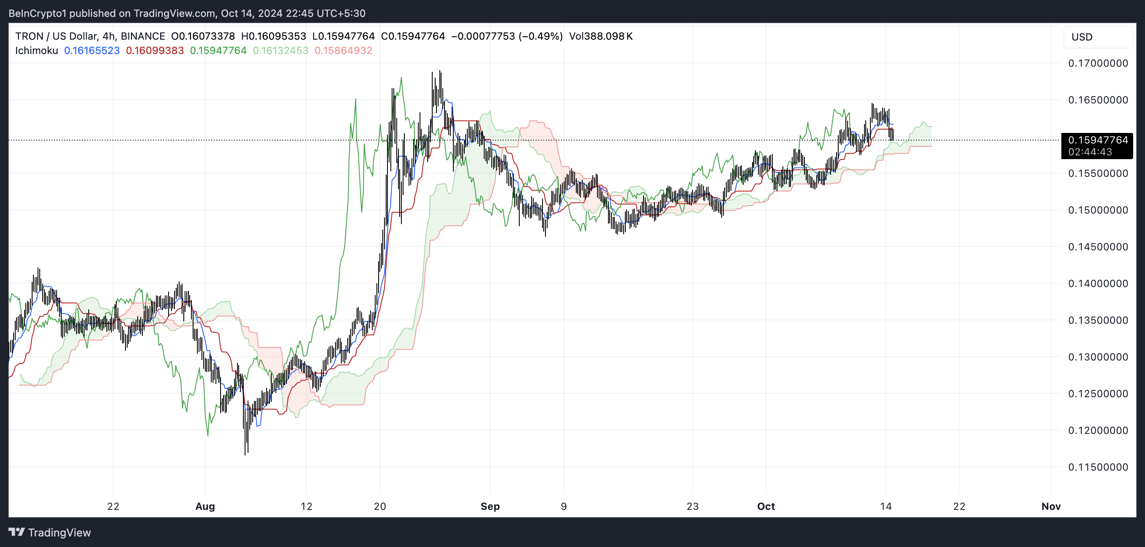
Task: Click the current price label 0.15947764
Action: point(1098,140)
